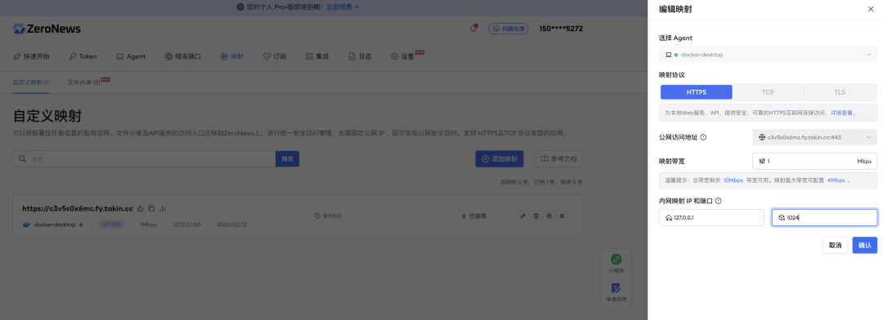Viewport: 883px width, 320px height.
Task: Click 确认 confirm button
Action: click(864, 245)
